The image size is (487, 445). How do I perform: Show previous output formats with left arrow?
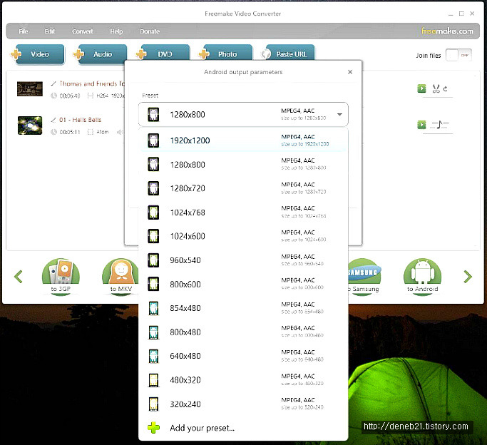point(19,277)
